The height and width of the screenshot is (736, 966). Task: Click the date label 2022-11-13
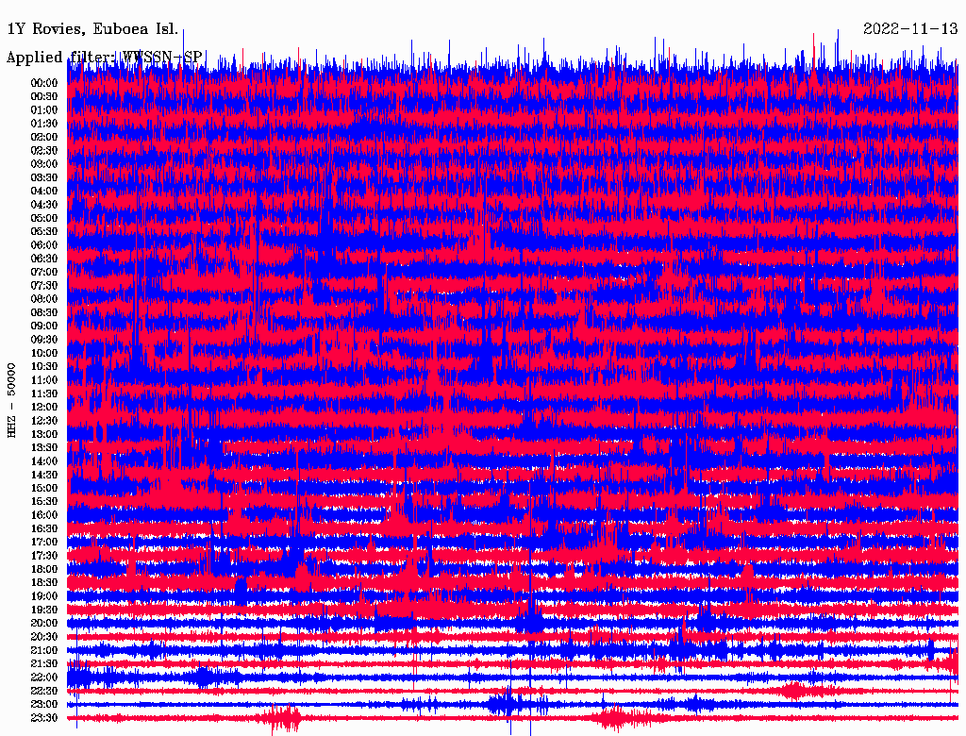tap(910, 29)
